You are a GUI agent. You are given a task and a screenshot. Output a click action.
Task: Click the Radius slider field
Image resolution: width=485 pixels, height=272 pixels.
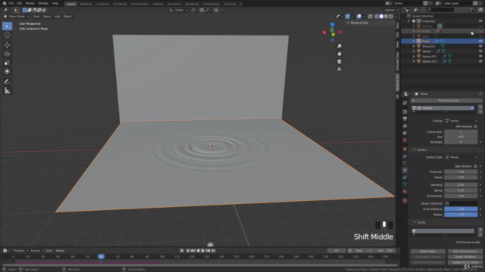click(461, 215)
